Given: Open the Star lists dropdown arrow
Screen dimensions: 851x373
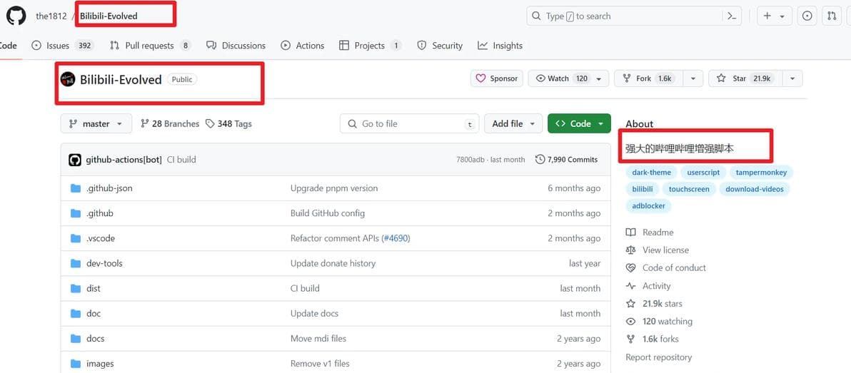Looking at the screenshot, I should [x=792, y=78].
